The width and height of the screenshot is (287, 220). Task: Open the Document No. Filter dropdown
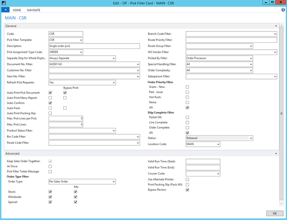point(138,64)
